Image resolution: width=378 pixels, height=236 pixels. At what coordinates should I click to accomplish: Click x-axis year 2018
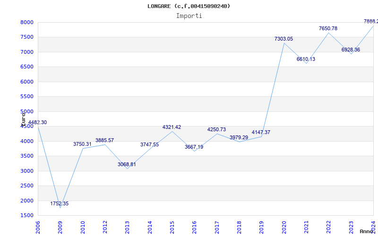pyautogui.click(x=239, y=227)
